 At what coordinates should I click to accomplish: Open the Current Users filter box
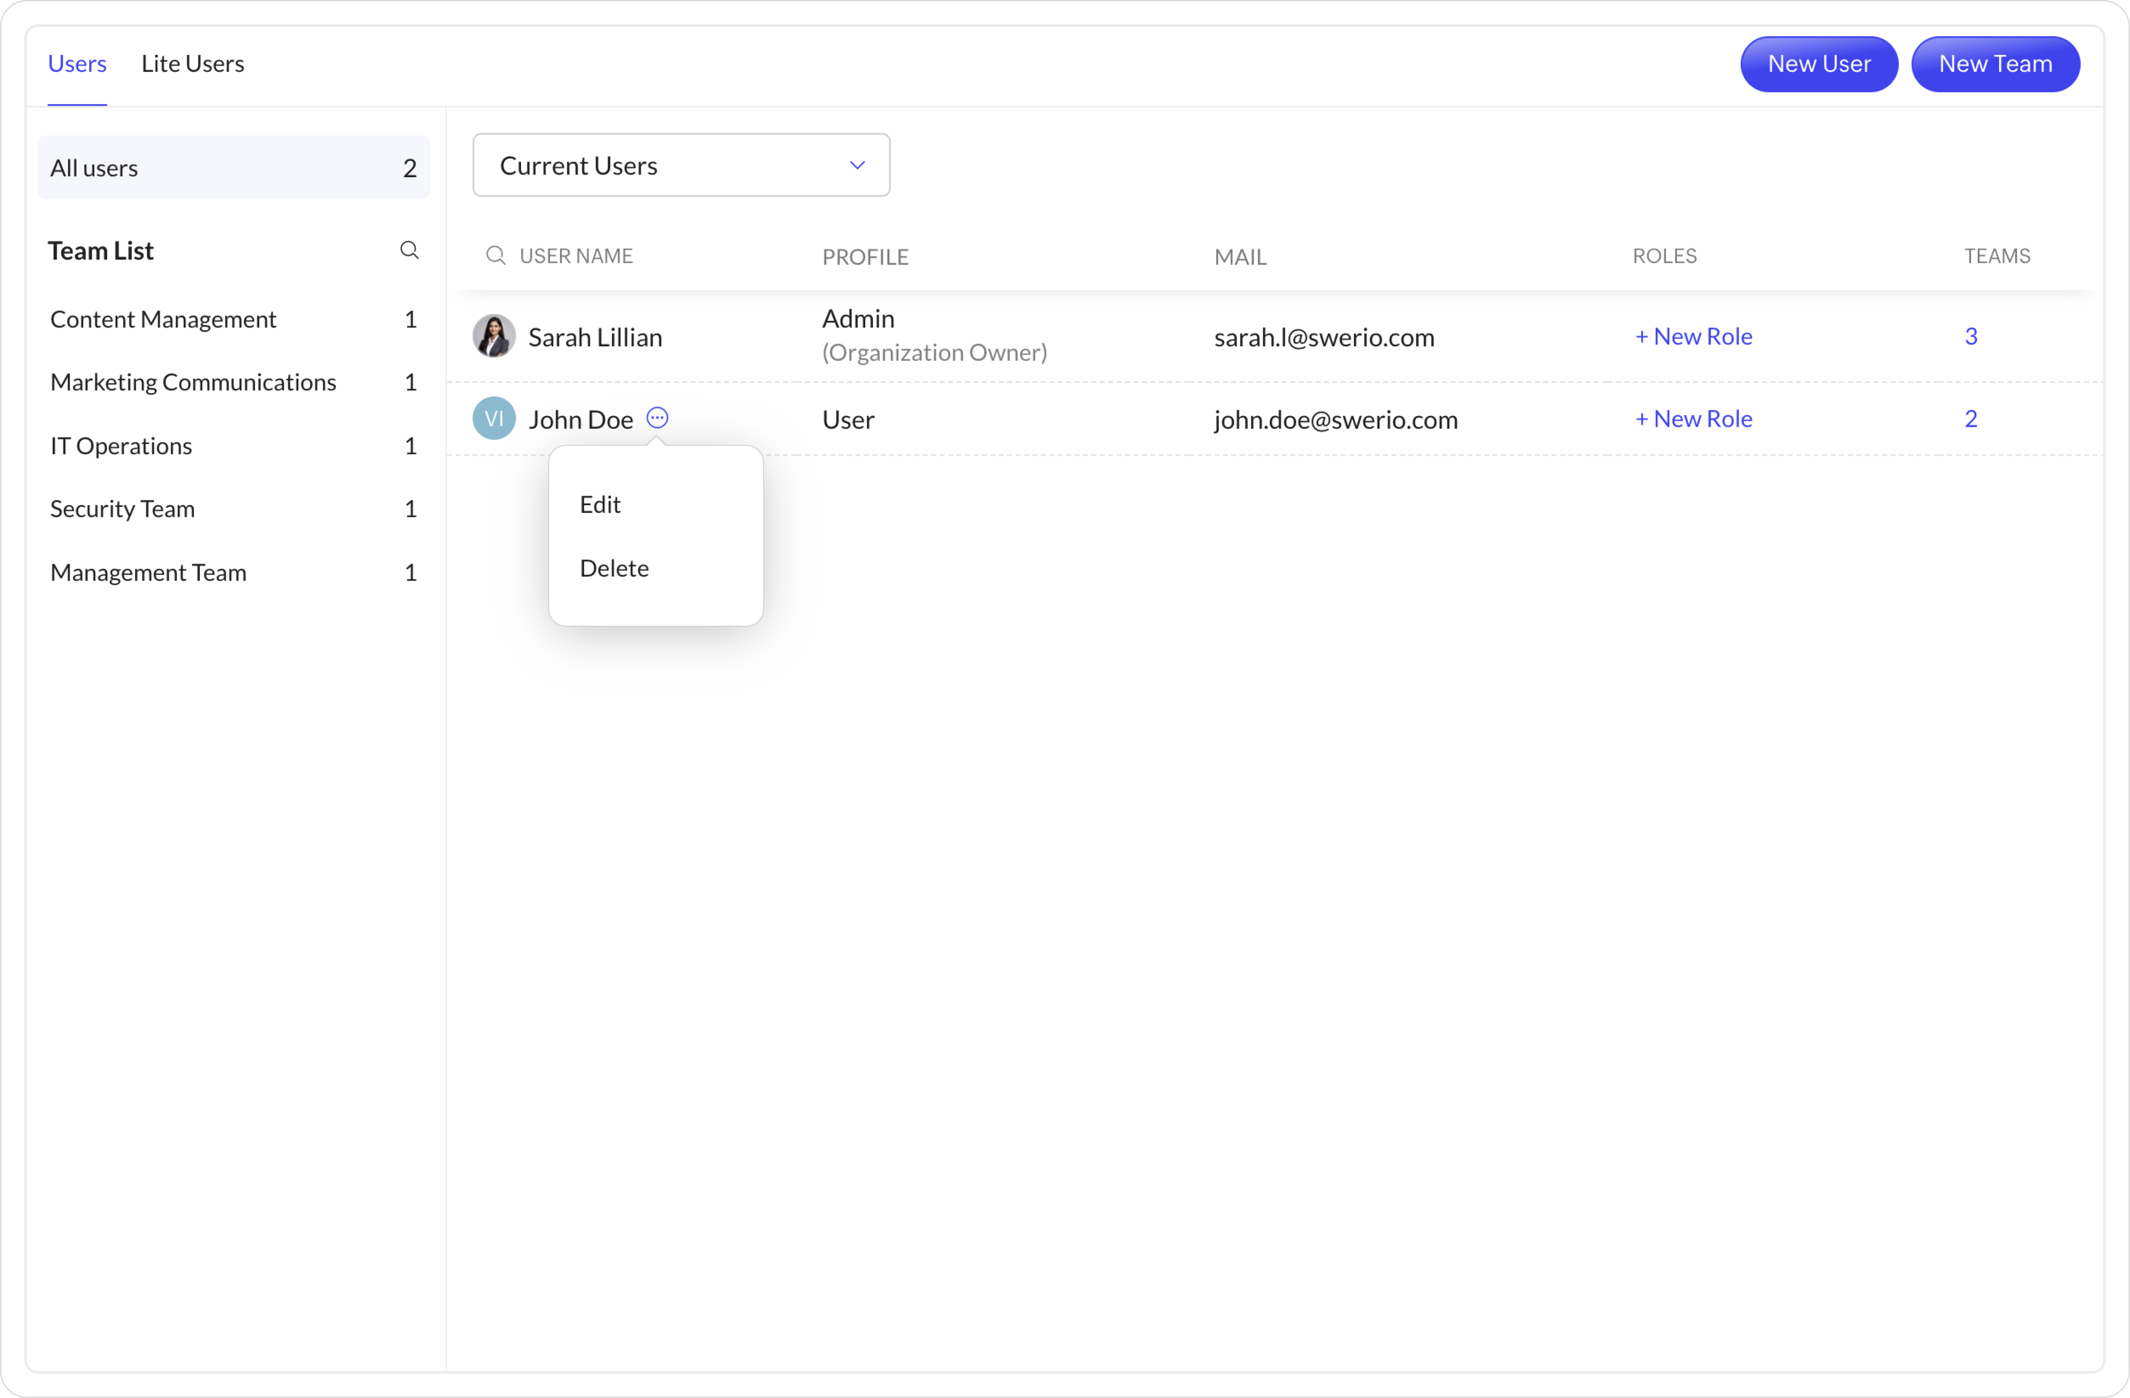click(x=662, y=166)
